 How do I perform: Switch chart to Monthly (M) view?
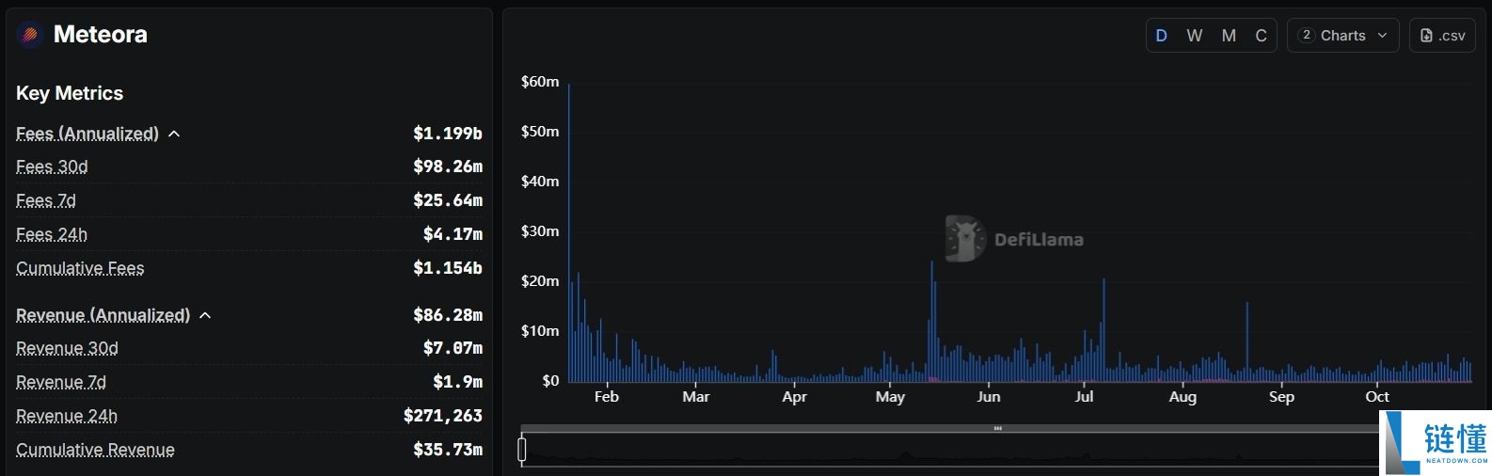pos(1229,35)
